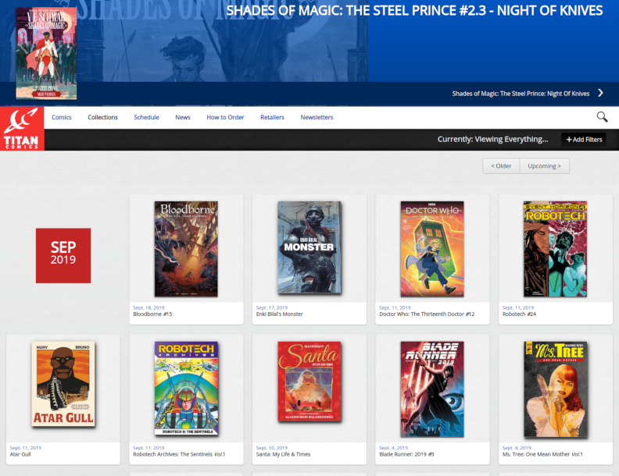The image size is (619, 476).
Task: Click the Add Filters button
Action: (584, 140)
